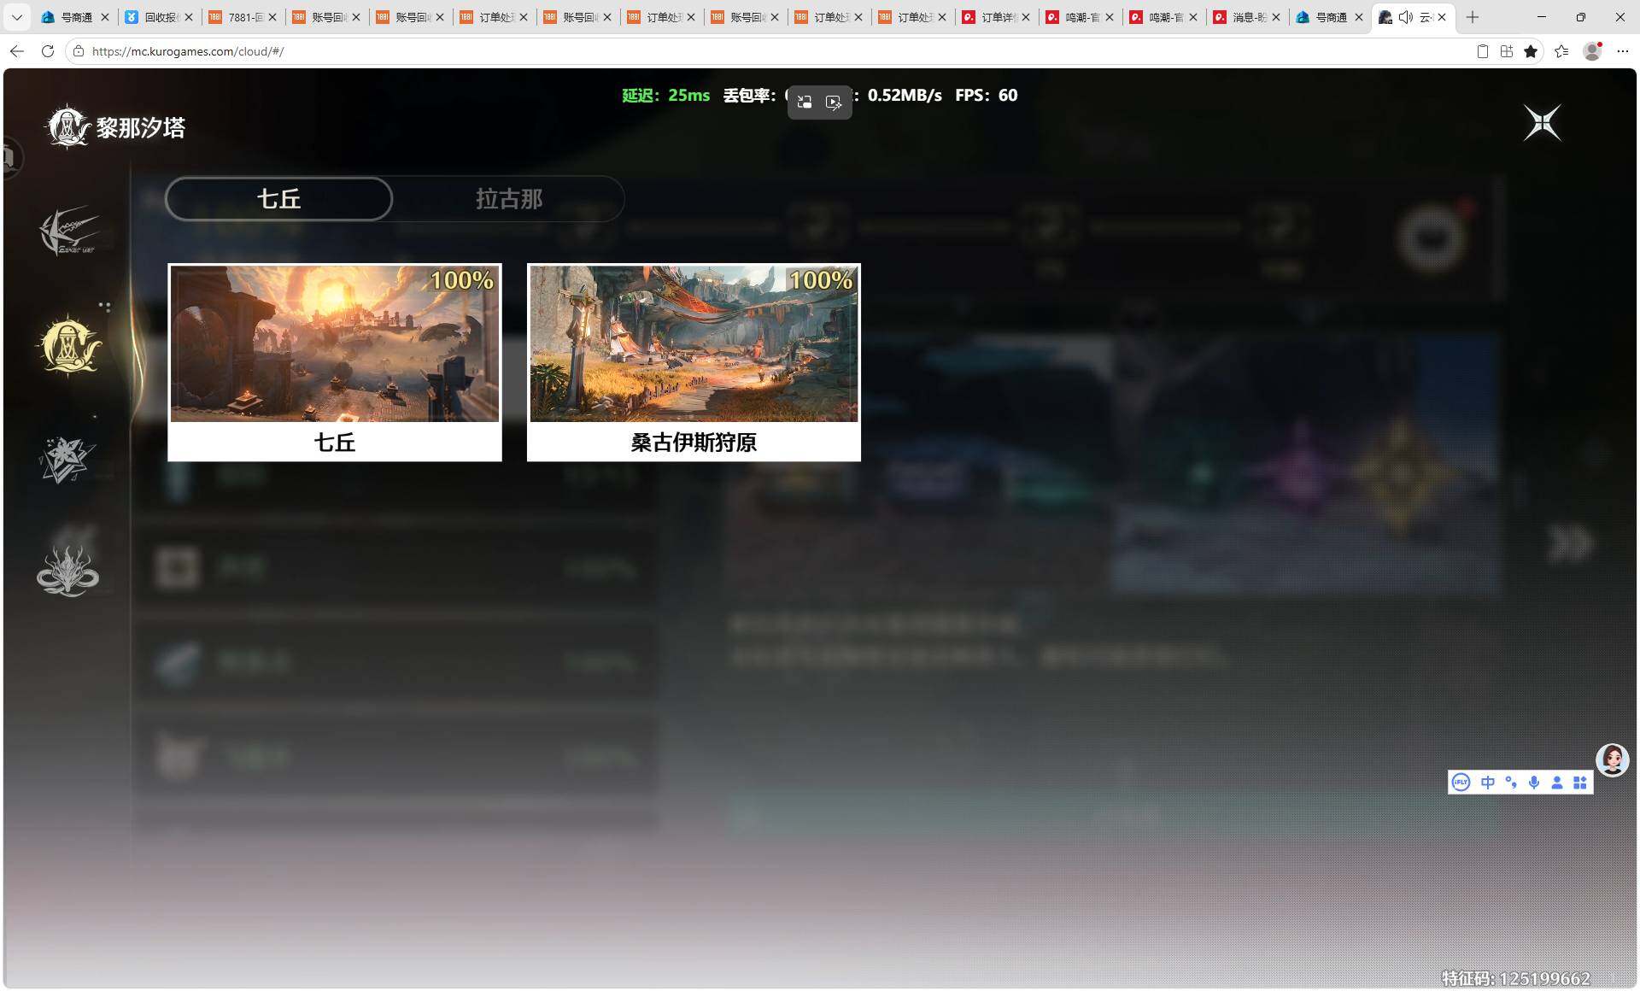Switch to the 拉古那 region tab
Image resolution: width=1640 pixels, height=991 pixels.
coord(508,199)
